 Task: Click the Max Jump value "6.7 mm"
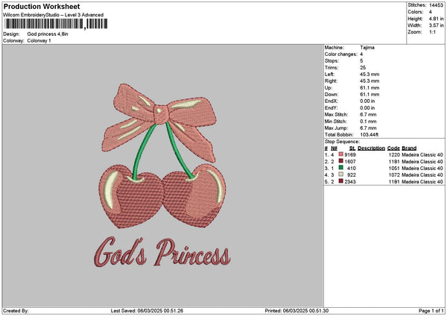coord(368,128)
